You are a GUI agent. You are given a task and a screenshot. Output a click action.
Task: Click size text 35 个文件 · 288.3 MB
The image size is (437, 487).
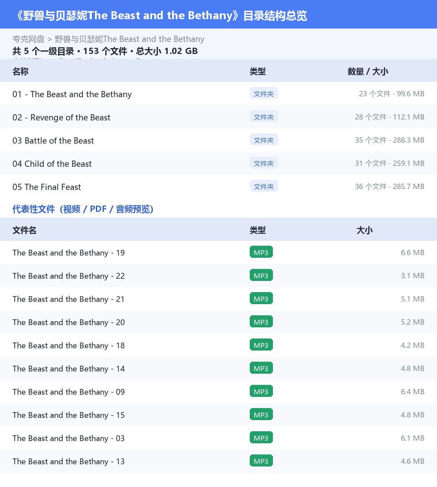[390, 140]
